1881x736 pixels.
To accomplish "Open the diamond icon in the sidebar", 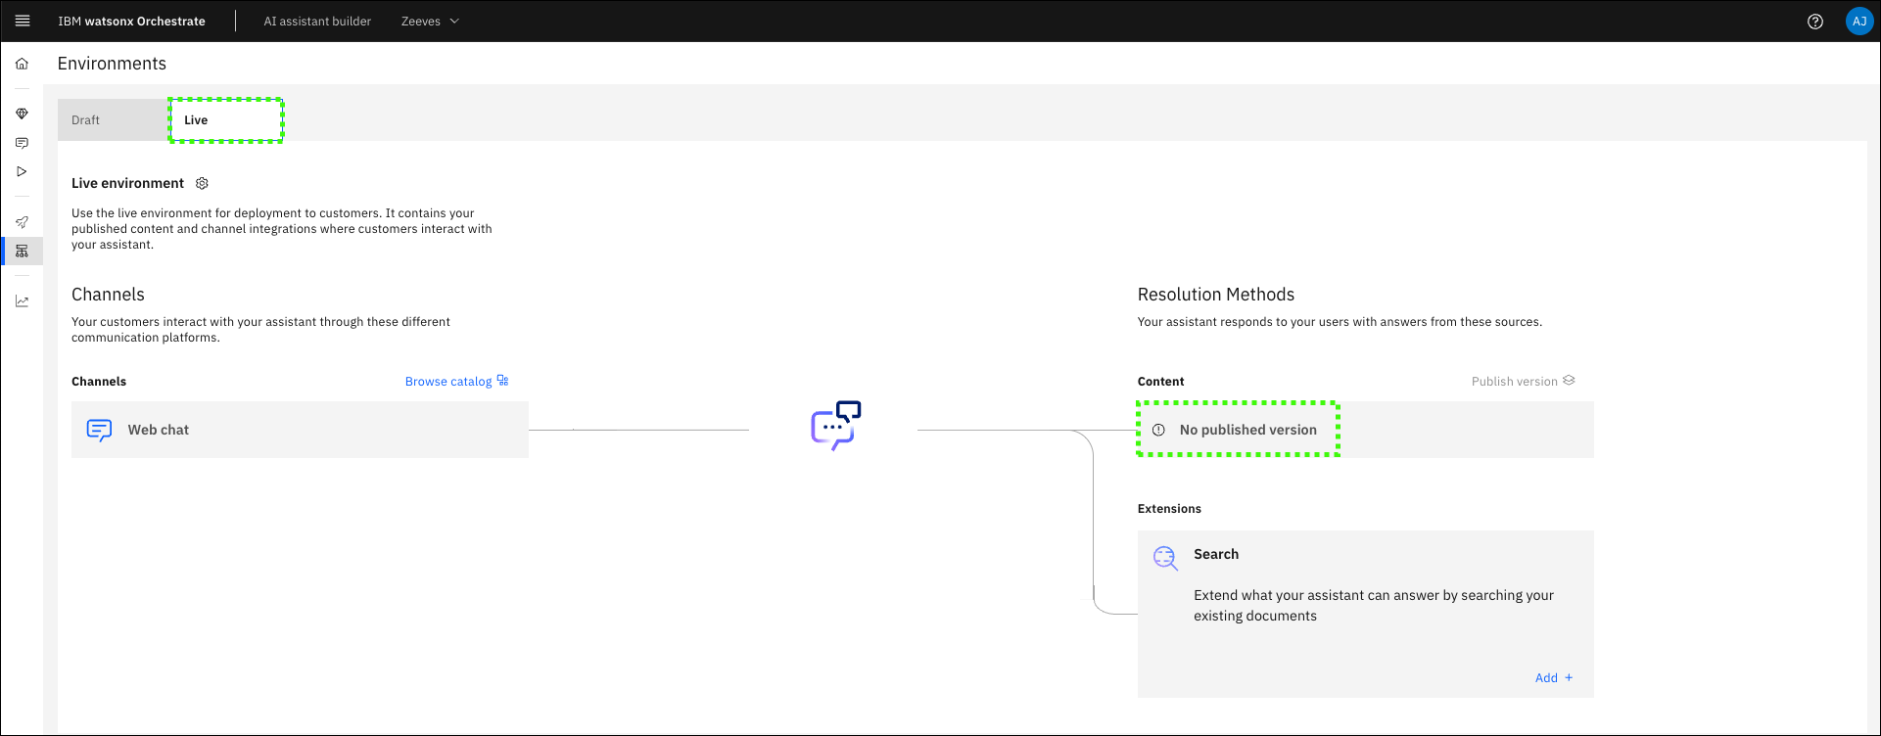I will [x=22, y=114].
